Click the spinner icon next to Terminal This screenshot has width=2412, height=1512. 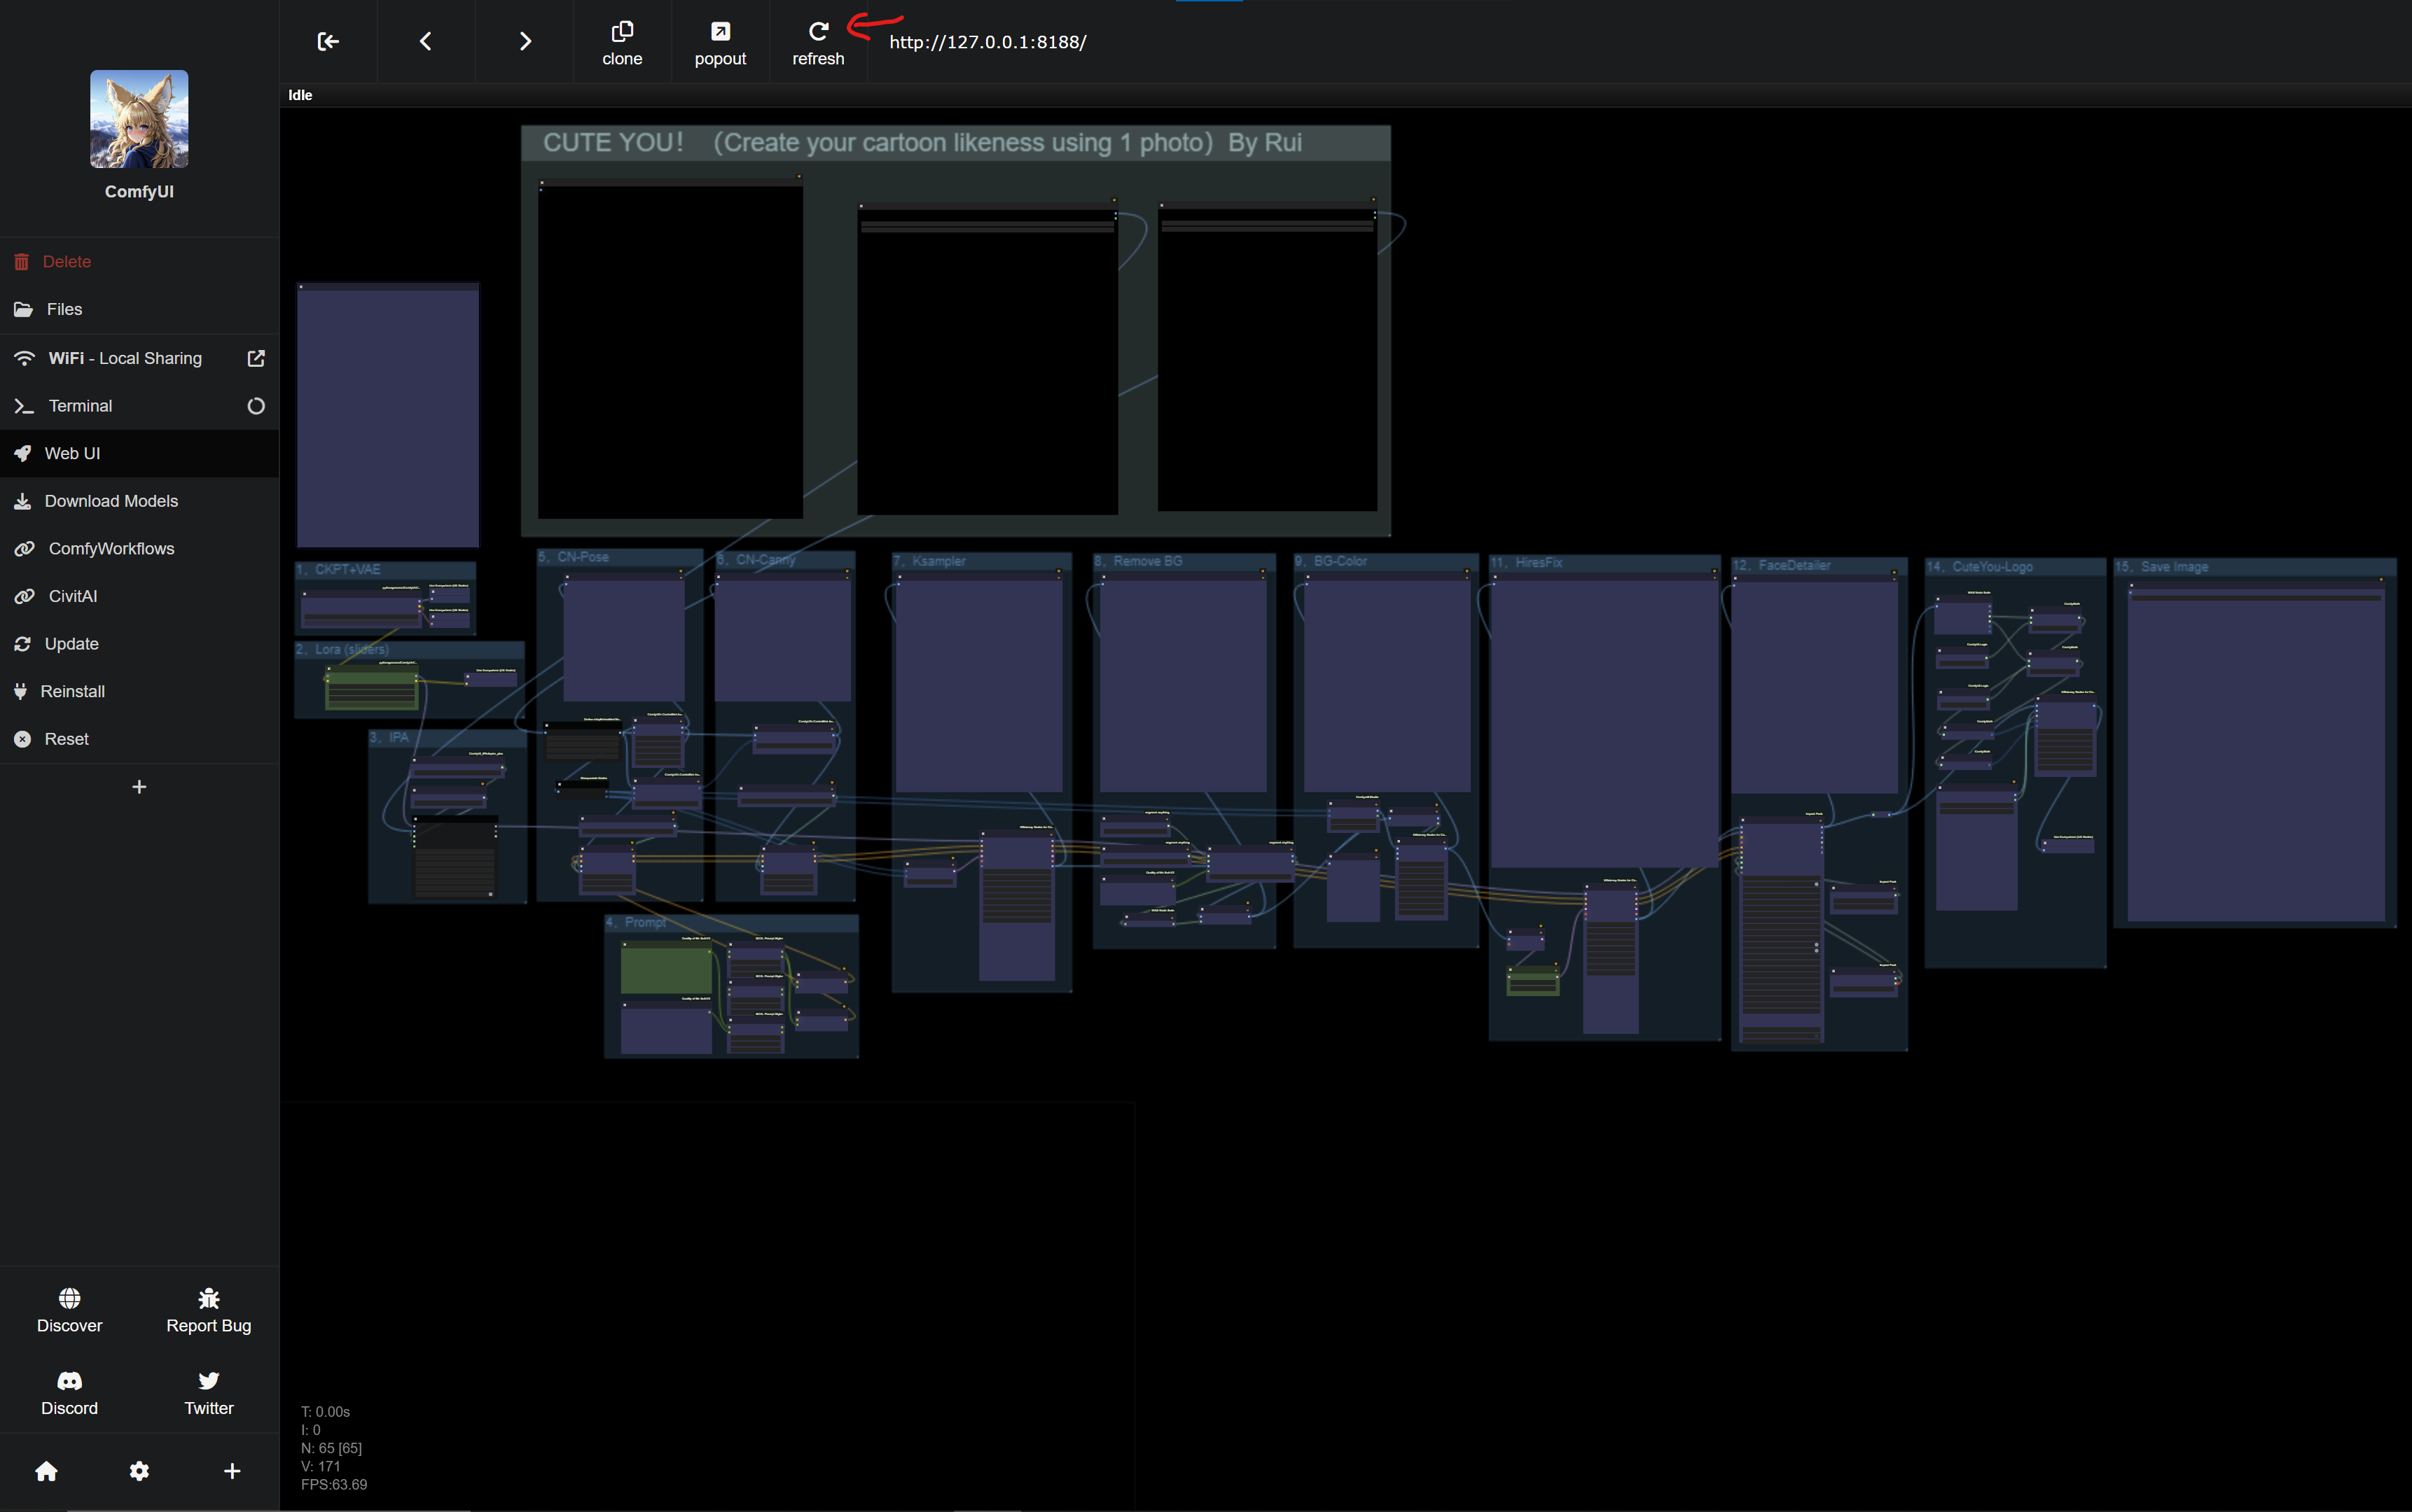(256, 406)
